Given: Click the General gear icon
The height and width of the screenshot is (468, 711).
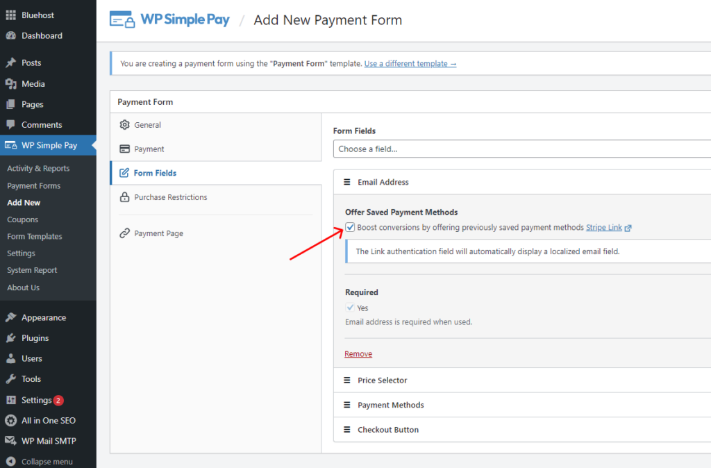Looking at the screenshot, I should [x=124, y=125].
